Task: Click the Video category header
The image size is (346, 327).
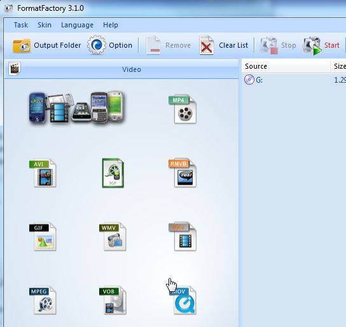Action: coord(121,69)
